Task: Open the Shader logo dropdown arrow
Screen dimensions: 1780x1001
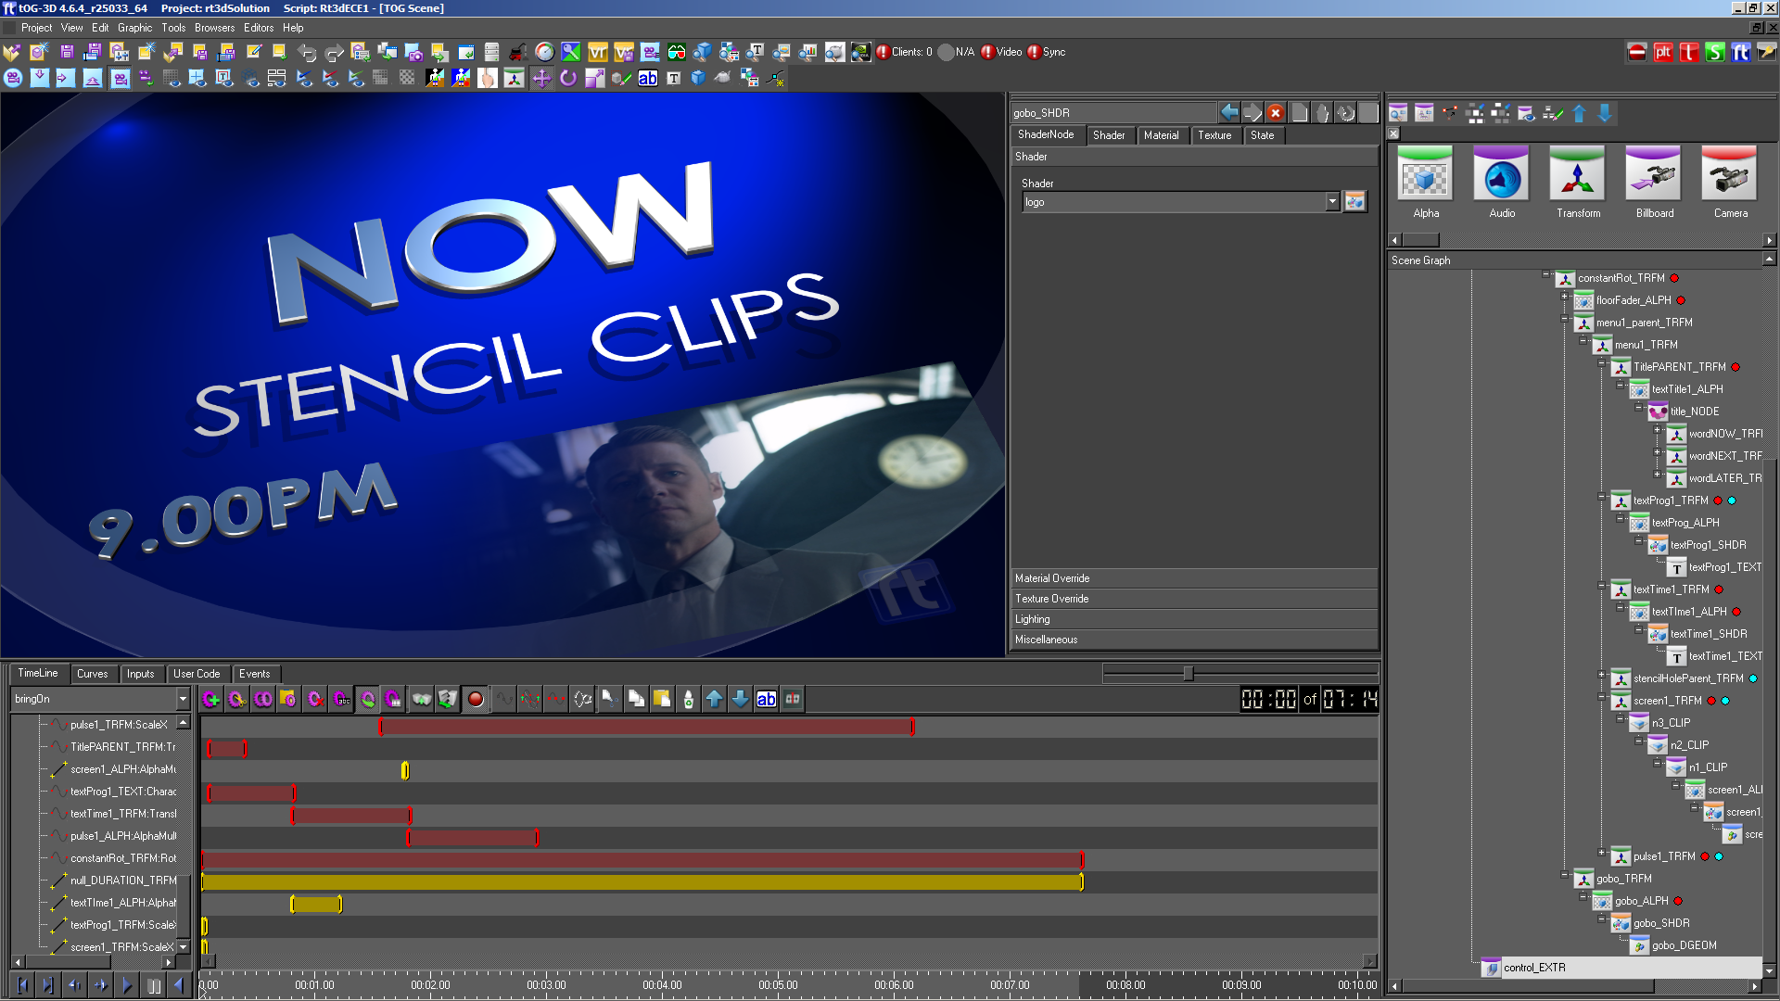Action: tap(1332, 202)
